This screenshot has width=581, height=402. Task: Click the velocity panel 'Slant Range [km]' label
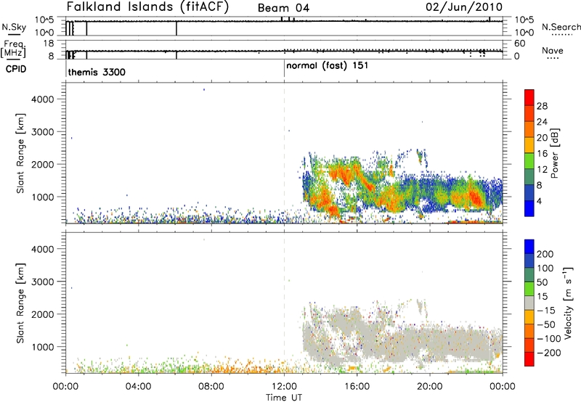point(20,303)
